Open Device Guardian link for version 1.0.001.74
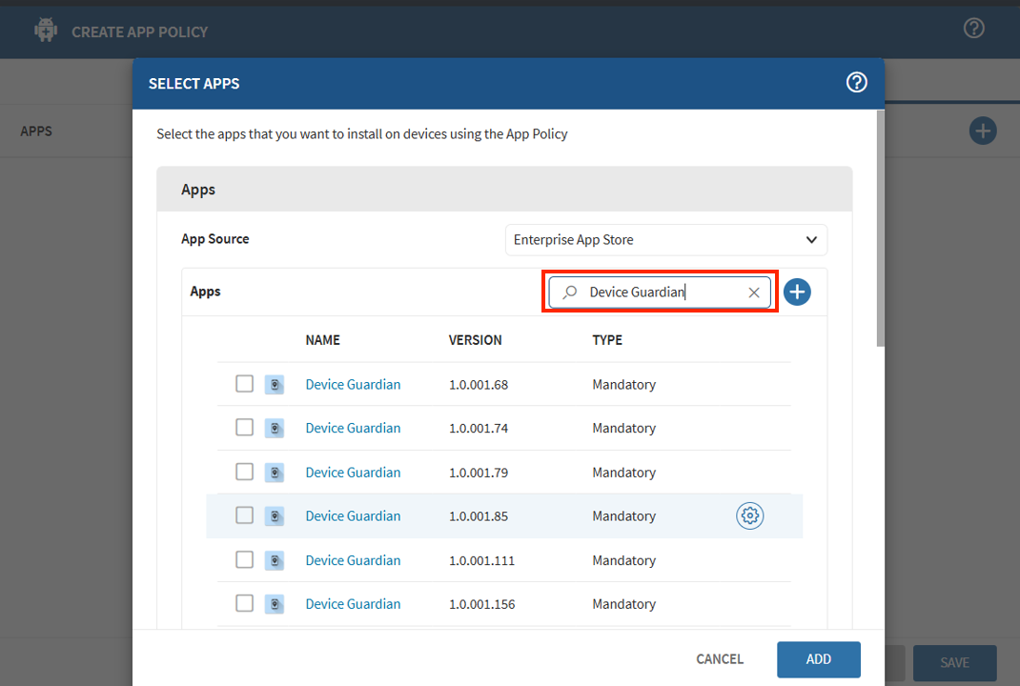This screenshot has height=686, width=1020. (x=354, y=428)
